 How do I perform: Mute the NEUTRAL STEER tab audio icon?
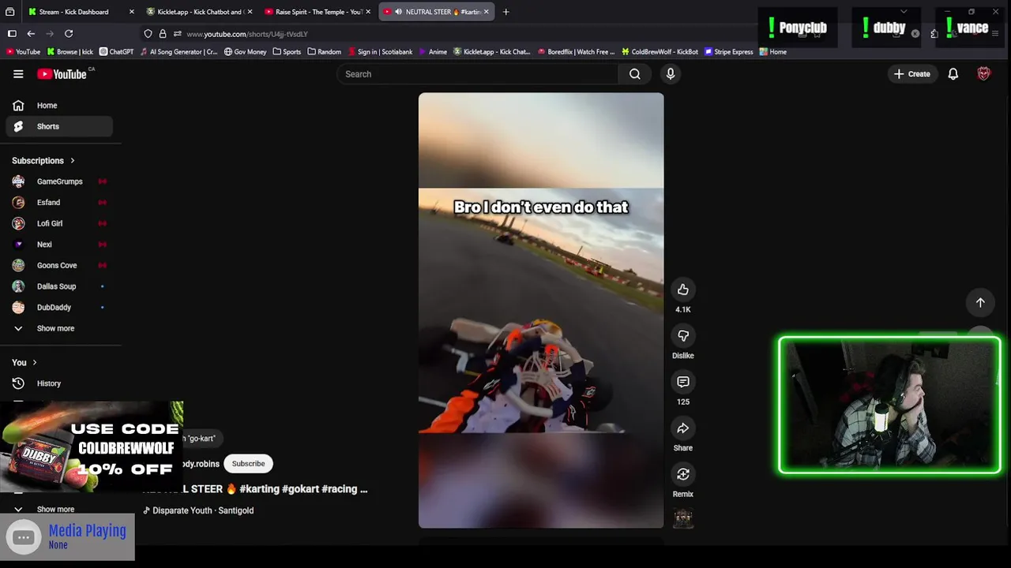(398, 12)
